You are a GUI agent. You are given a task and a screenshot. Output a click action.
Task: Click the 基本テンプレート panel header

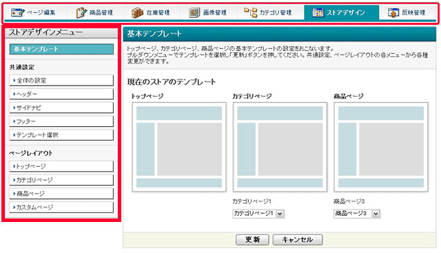point(279,34)
